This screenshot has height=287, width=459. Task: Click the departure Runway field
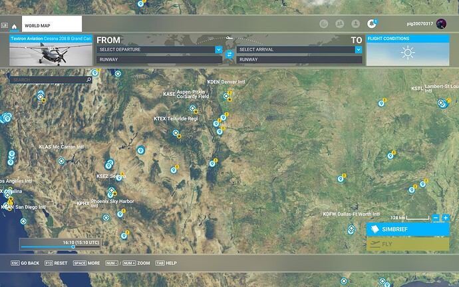pos(158,59)
